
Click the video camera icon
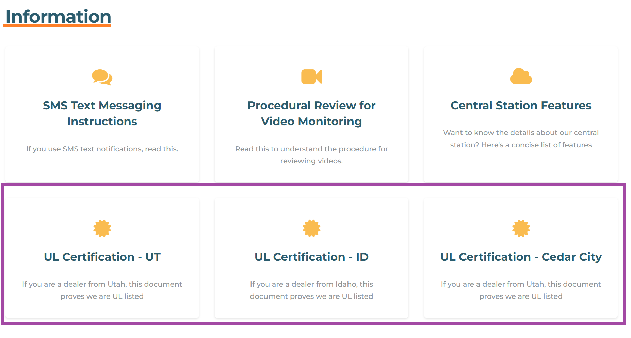(311, 77)
